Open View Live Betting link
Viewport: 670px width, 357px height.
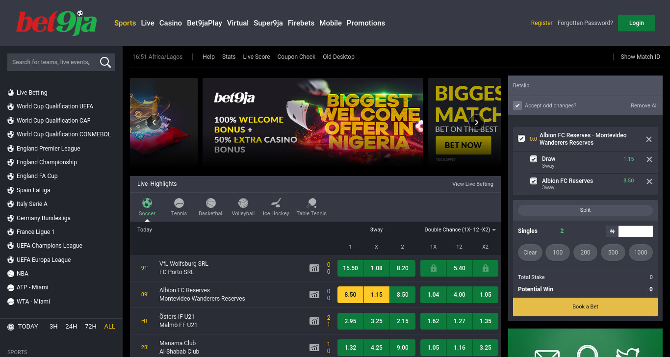(x=473, y=184)
